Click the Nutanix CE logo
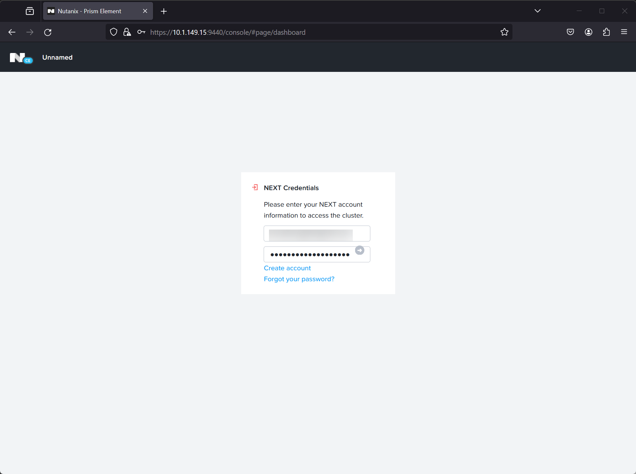The width and height of the screenshot is (636, 474). (21, 58)
